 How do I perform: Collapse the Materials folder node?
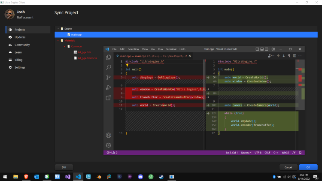coord(57,40)
